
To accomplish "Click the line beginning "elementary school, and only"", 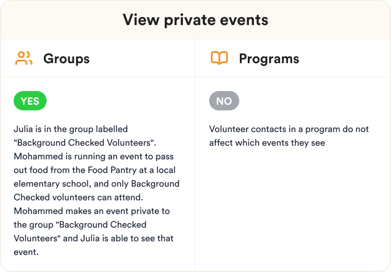I will point(97,184).
